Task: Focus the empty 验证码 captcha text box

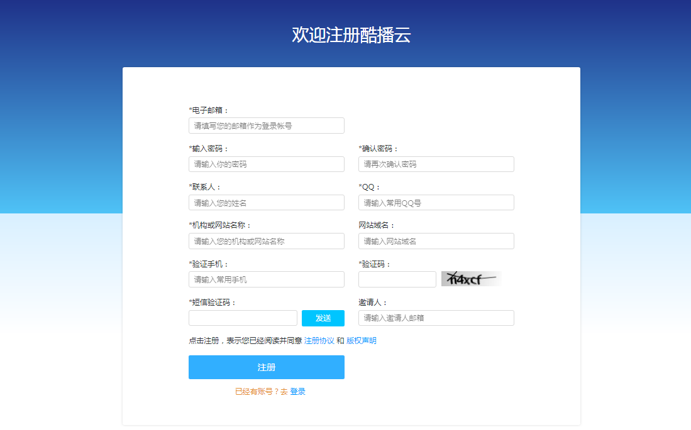Action: (x=397, y=279)
